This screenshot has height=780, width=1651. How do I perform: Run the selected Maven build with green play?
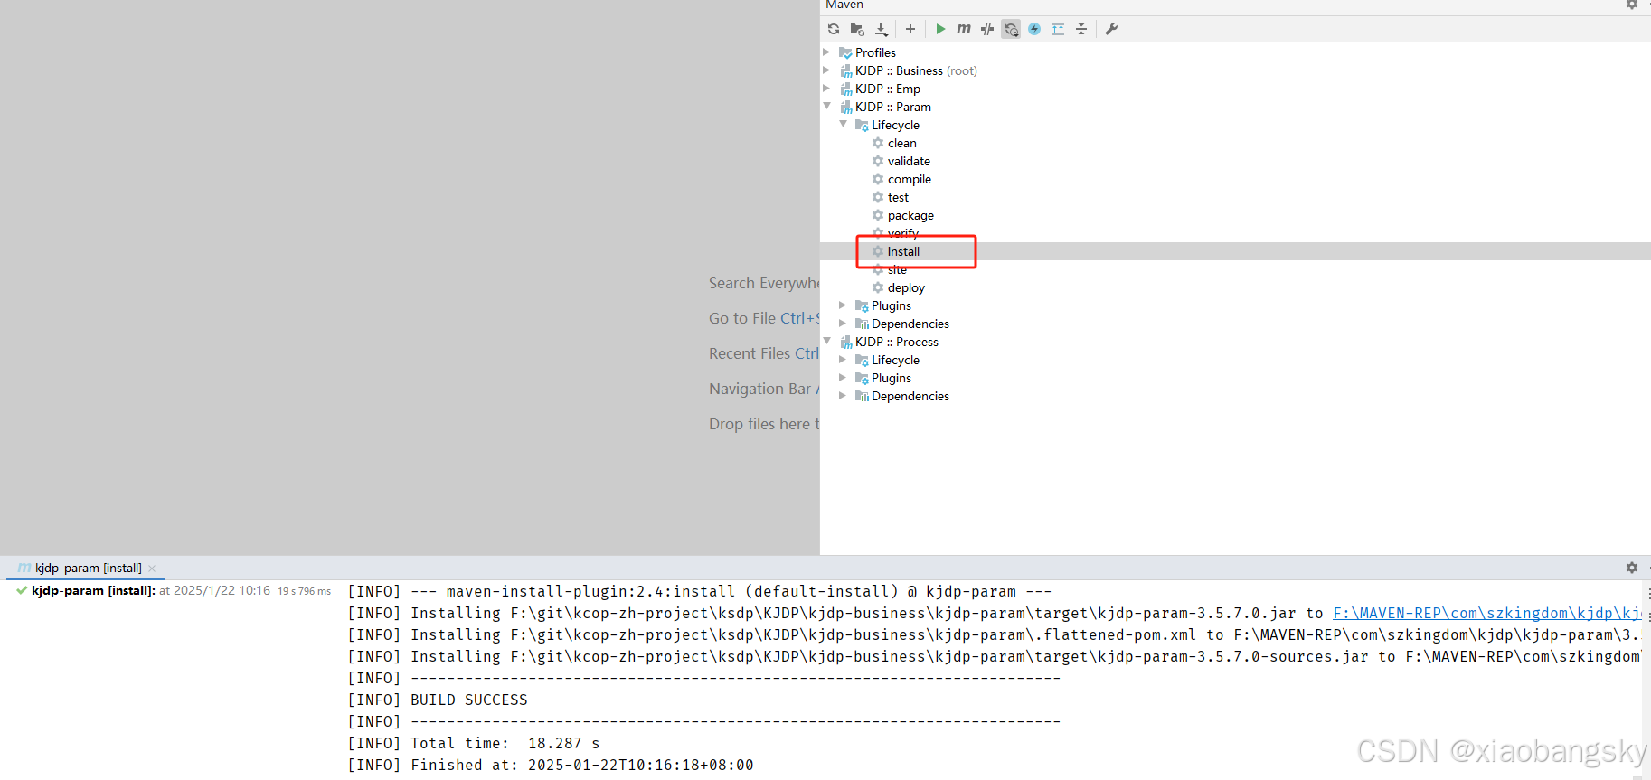[940, 29]
